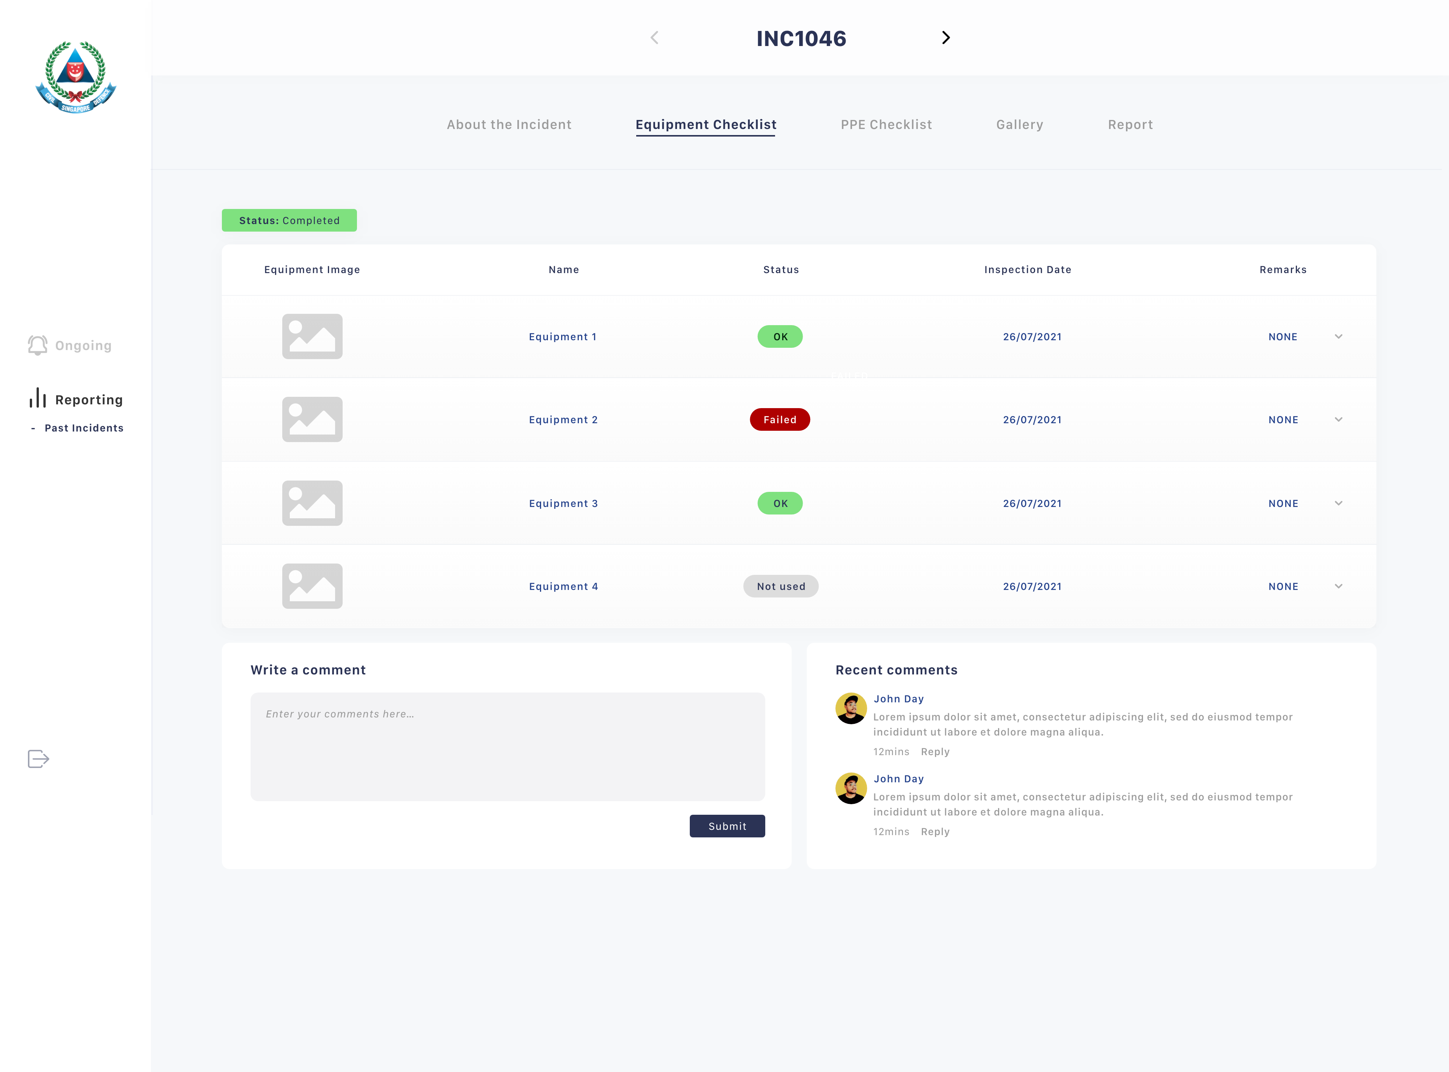Viewport: 1449px width, 1072px height.
Task: Expand Equipment 4 row remarks
Action: (x=1339, y=586)
